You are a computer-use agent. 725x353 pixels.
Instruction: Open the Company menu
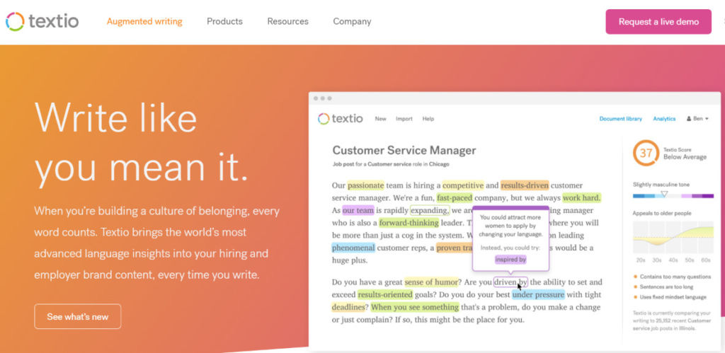click(352, 21)
